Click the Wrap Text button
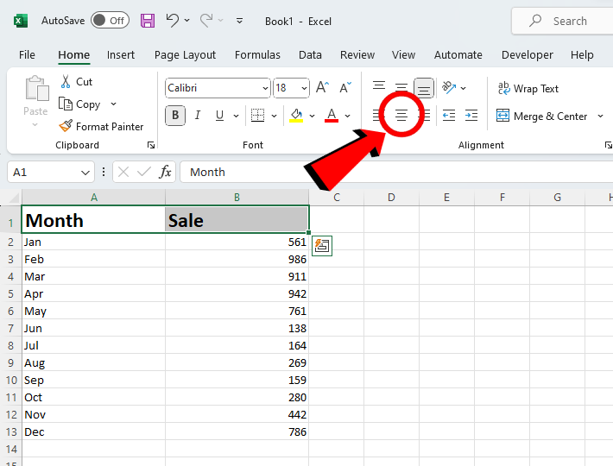Screen dimensions: 613x466 click(528, 89)
